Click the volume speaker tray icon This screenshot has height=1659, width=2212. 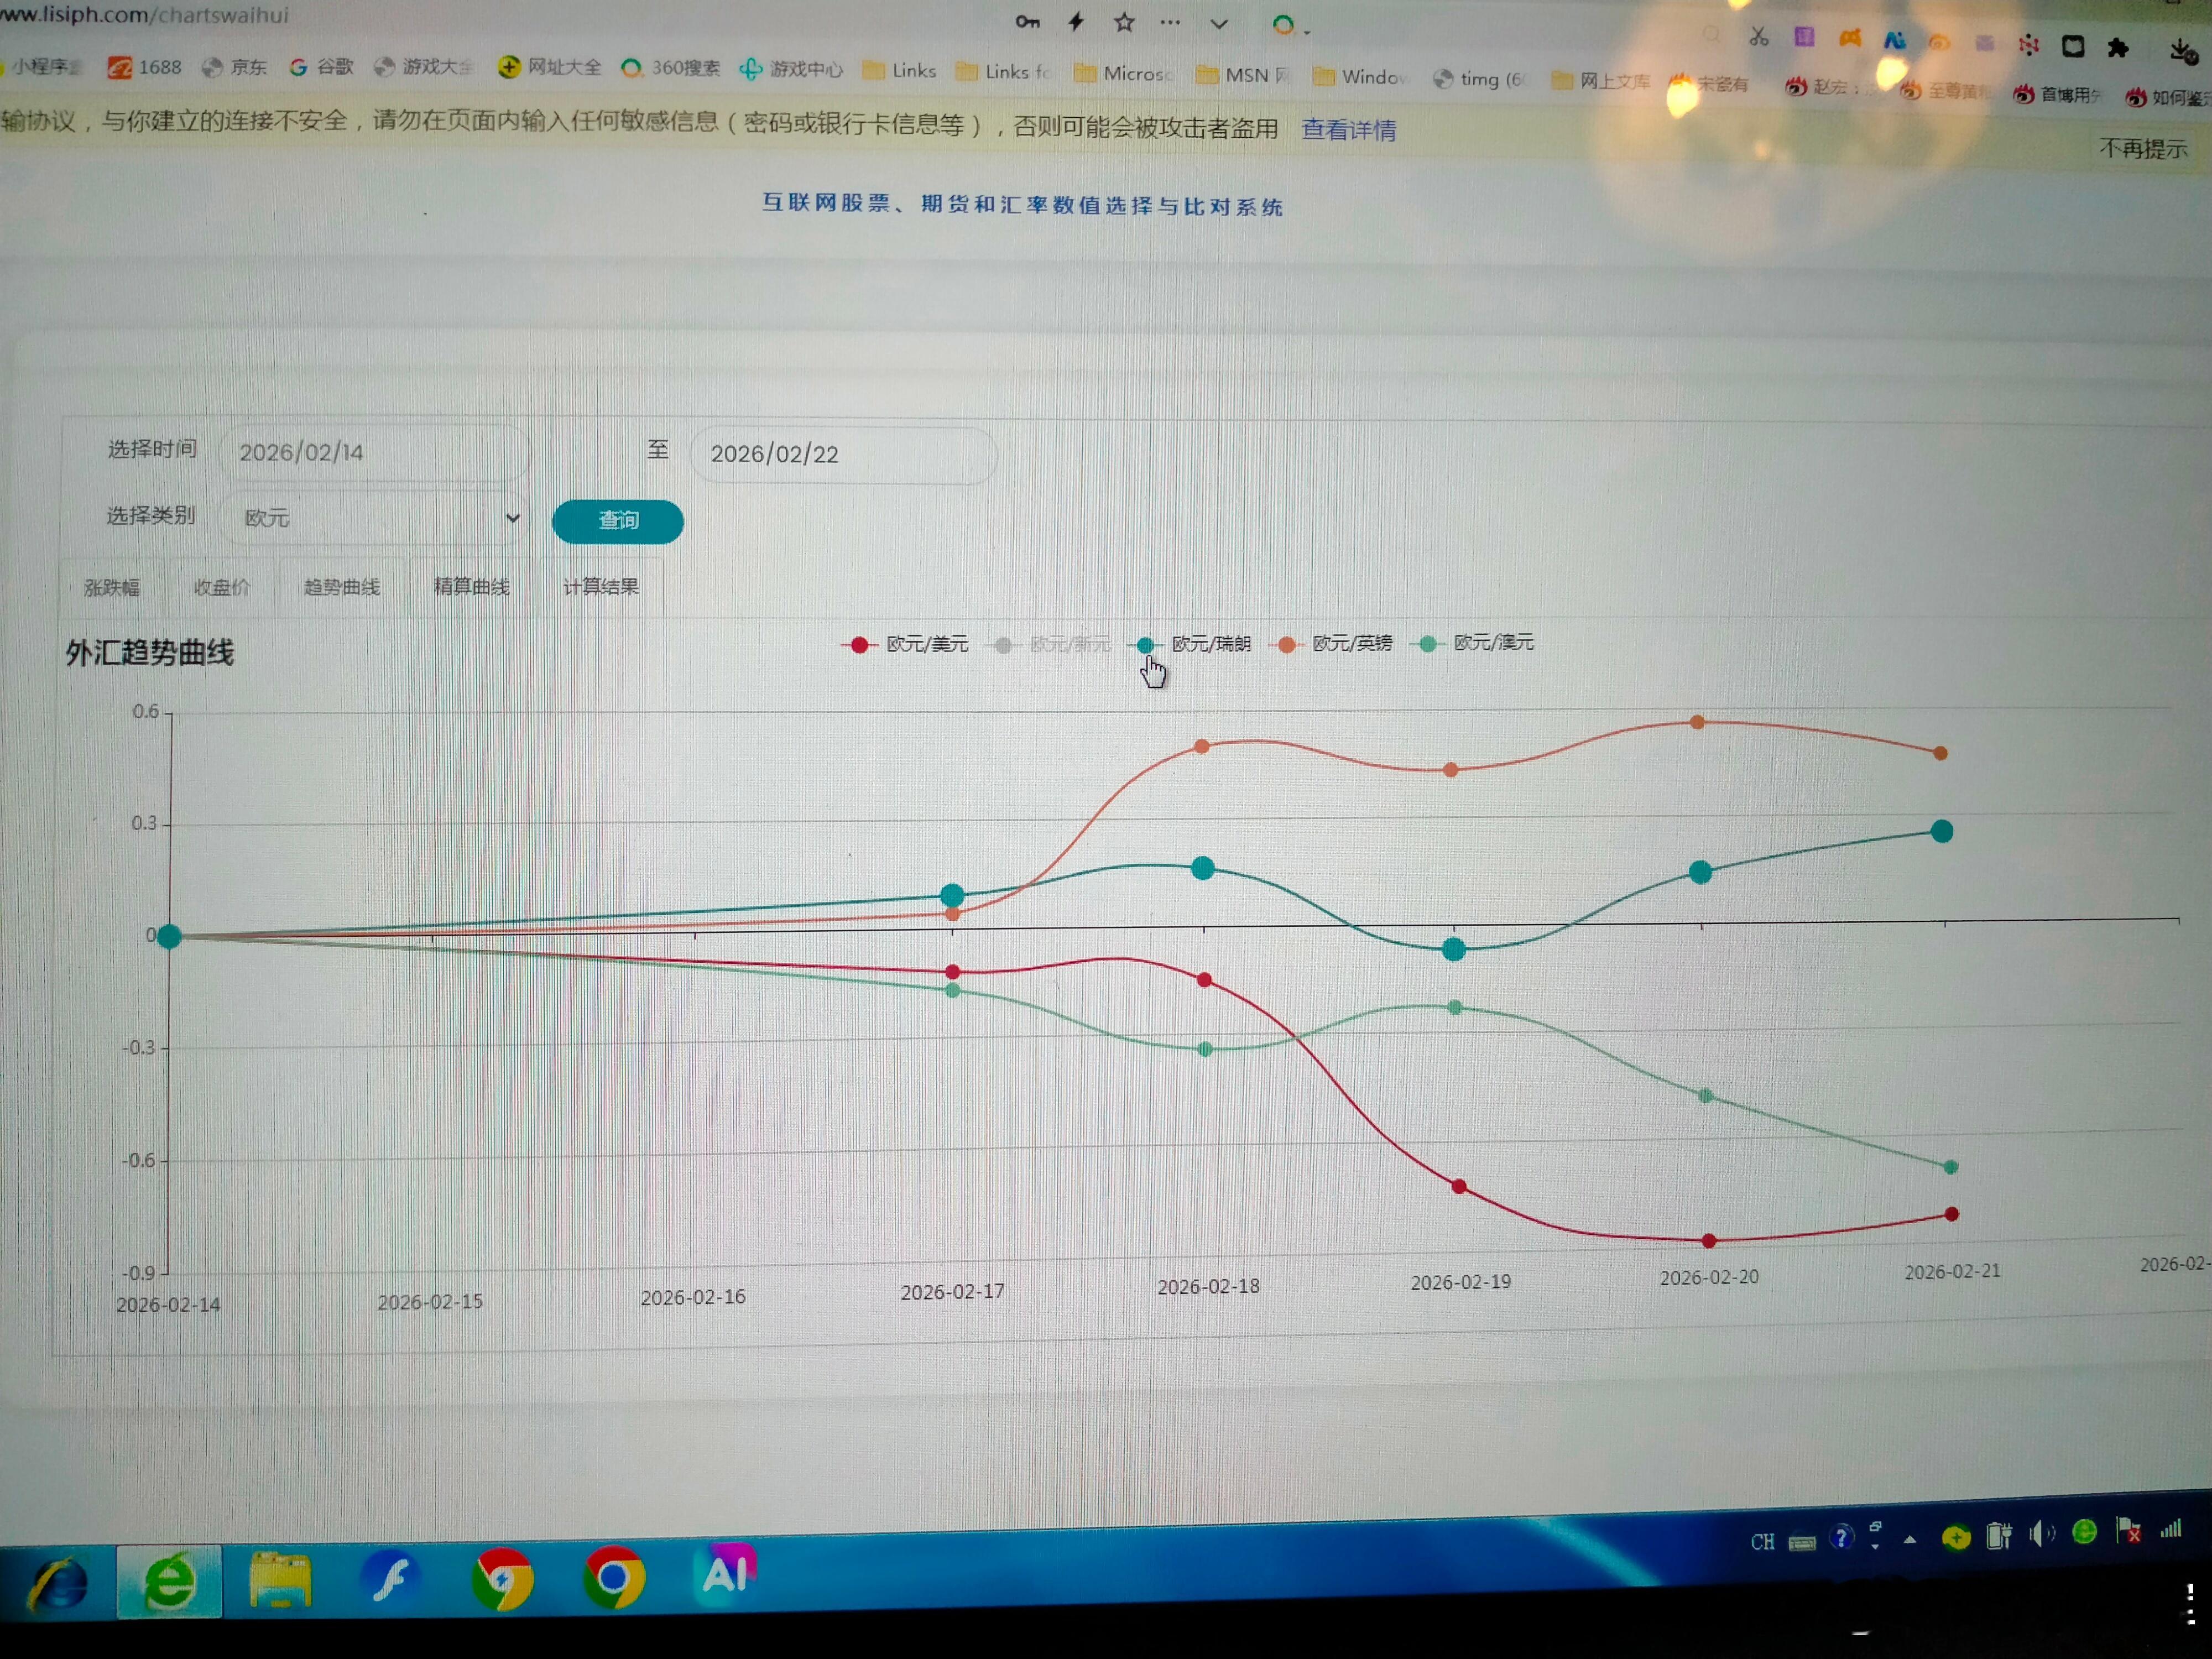coord(2041,1533)
